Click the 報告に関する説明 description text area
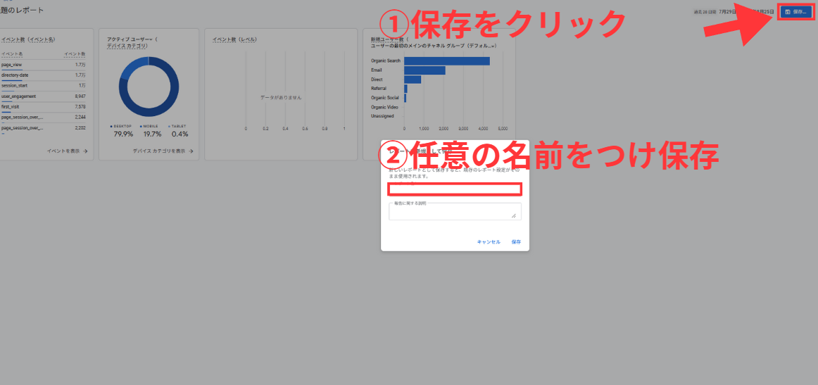This screenshot has width=818, height=385. 455,213
